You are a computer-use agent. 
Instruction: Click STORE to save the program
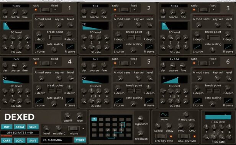(80, 140)
